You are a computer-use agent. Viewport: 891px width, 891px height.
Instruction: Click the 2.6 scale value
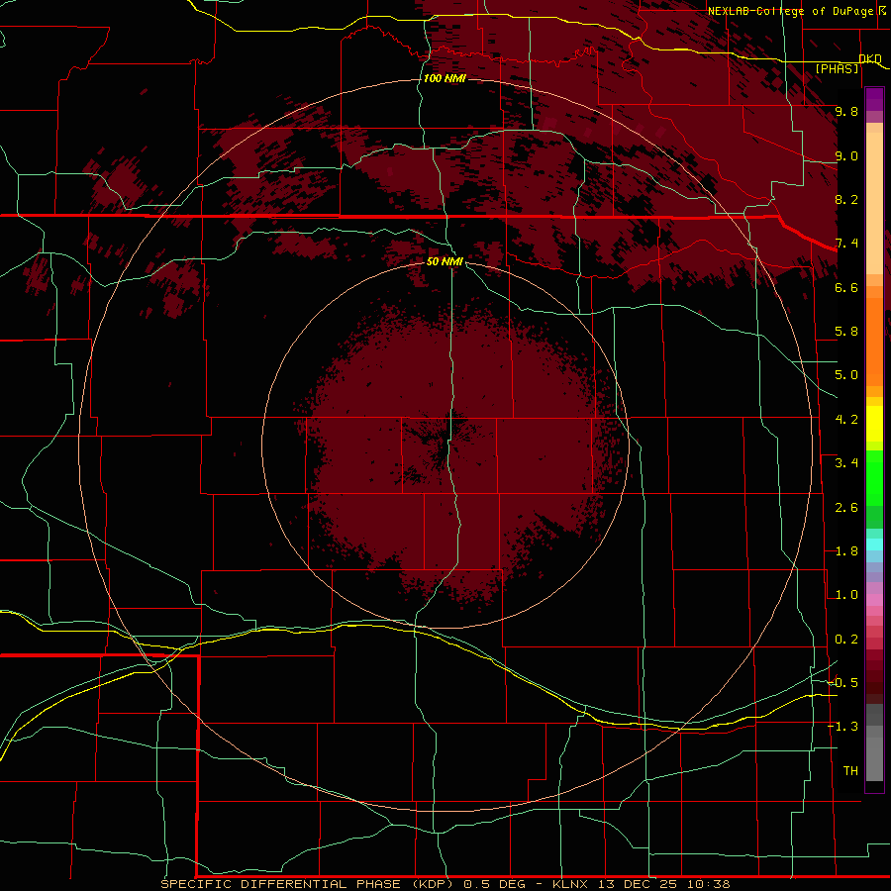pyautogui.click(x=846, y=508)
